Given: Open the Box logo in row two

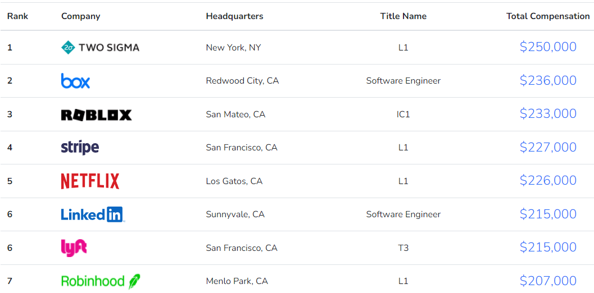Looking at the screenshot, I should pos(75,81).
